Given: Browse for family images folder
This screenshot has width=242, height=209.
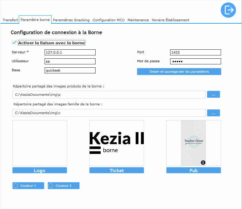Looking at the screenshot, I should point(213,113).
